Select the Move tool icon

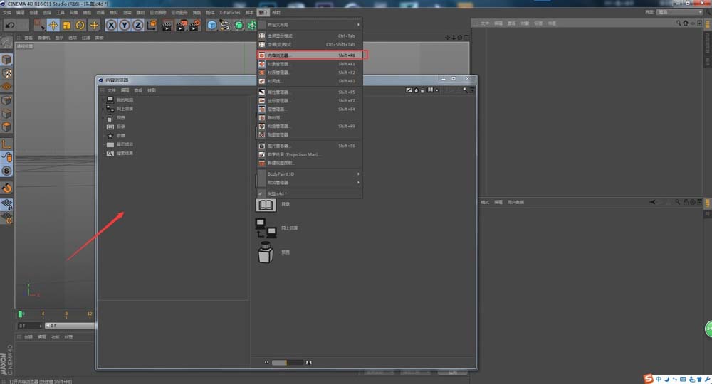tap(53, 26)
